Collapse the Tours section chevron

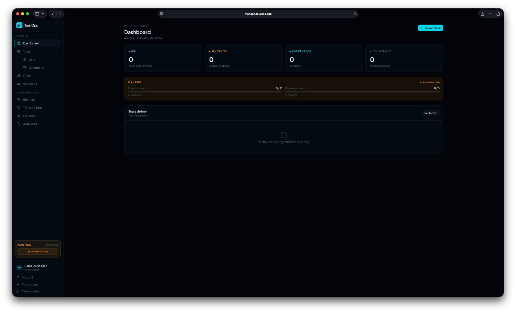(57, 51)
